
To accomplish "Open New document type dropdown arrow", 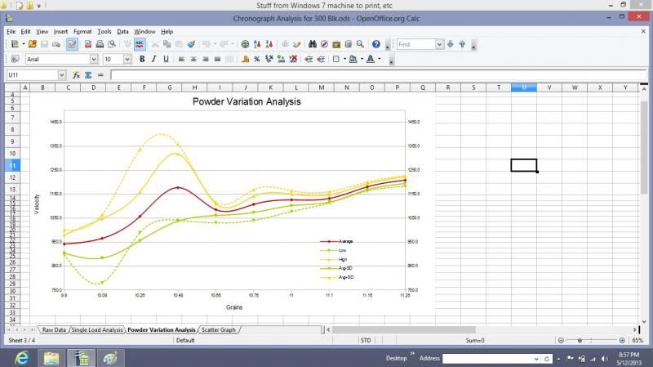I will 24,44.
